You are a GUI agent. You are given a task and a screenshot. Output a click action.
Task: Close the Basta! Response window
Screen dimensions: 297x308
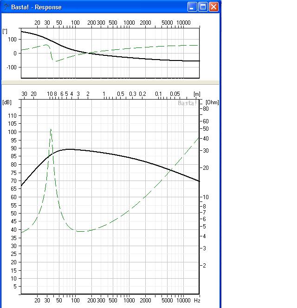click(213, 7)
